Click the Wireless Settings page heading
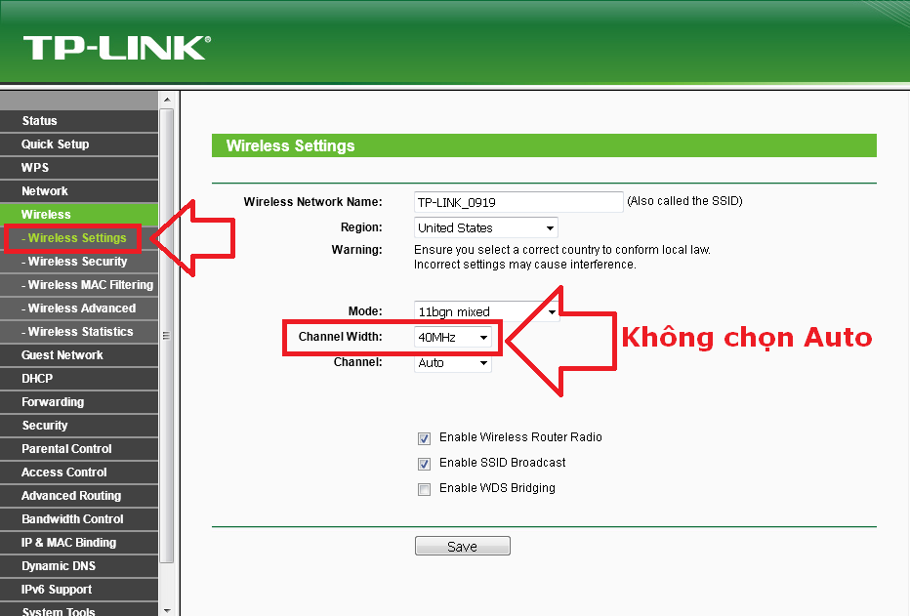910x616 pixels. tap(290, 145)
